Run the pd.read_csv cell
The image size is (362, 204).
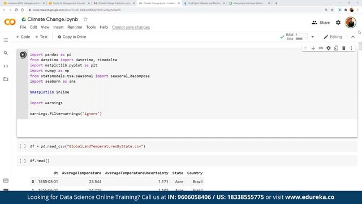point(23,146)
